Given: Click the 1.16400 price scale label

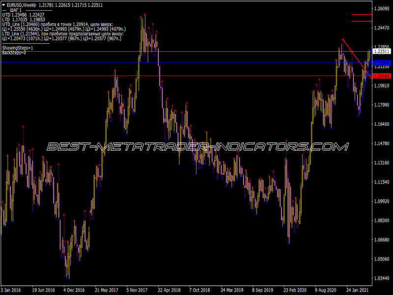Looking at the screenshot, I should pyautogui.click(x=382, y=124).
